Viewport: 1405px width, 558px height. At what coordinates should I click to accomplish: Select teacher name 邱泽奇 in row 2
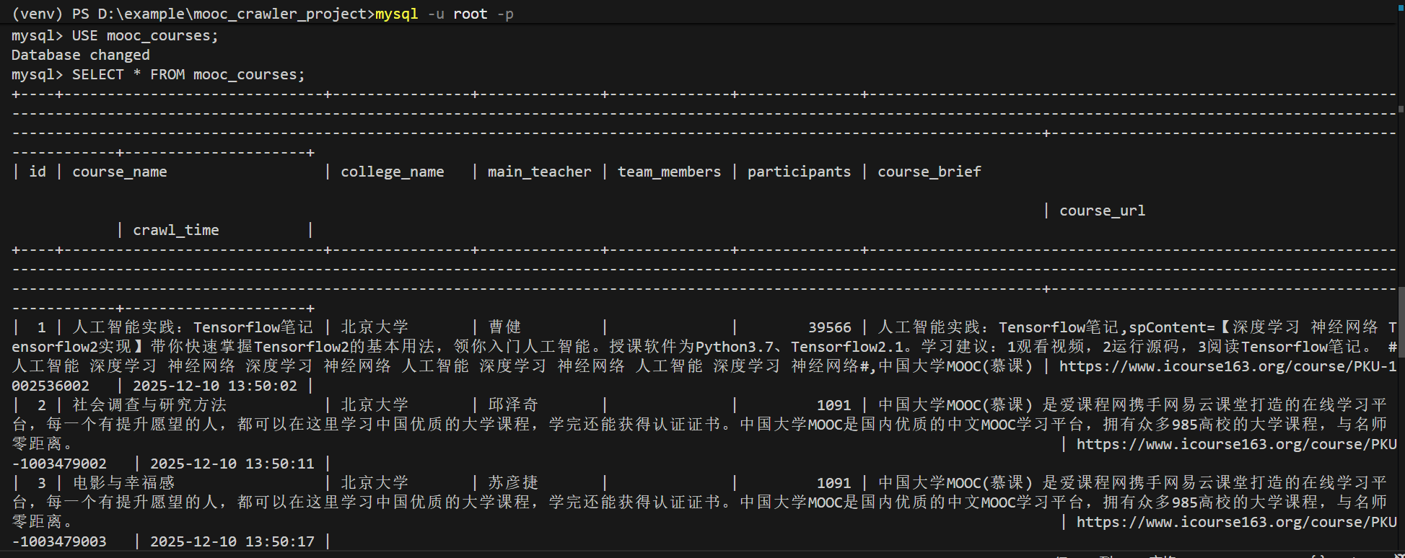513,405
